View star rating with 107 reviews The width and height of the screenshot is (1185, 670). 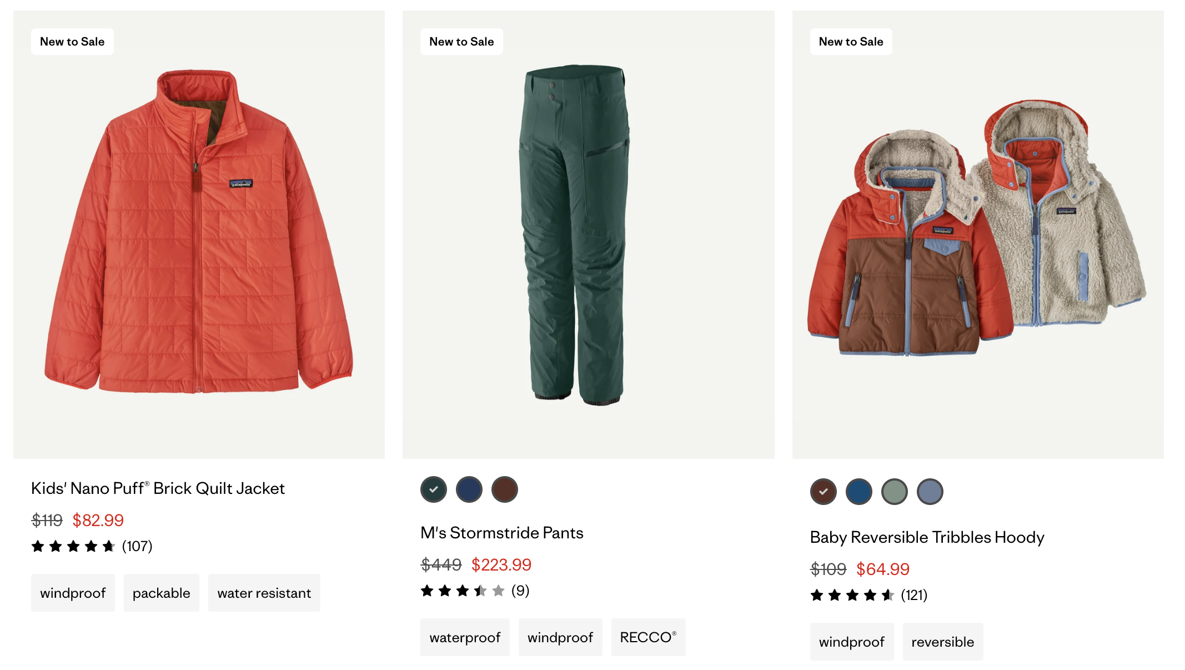[92, 546]
